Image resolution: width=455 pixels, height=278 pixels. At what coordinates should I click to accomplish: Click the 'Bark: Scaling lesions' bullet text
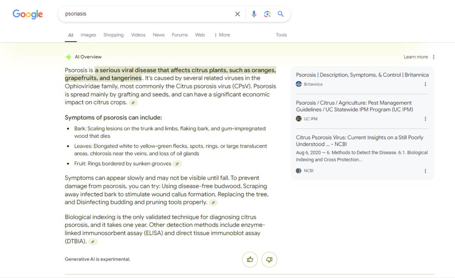(x=170, y=132)
